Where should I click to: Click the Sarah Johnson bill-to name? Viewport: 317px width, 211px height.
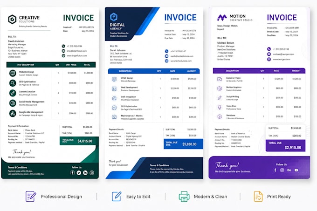pyautogui.click(x=117, y=50)
